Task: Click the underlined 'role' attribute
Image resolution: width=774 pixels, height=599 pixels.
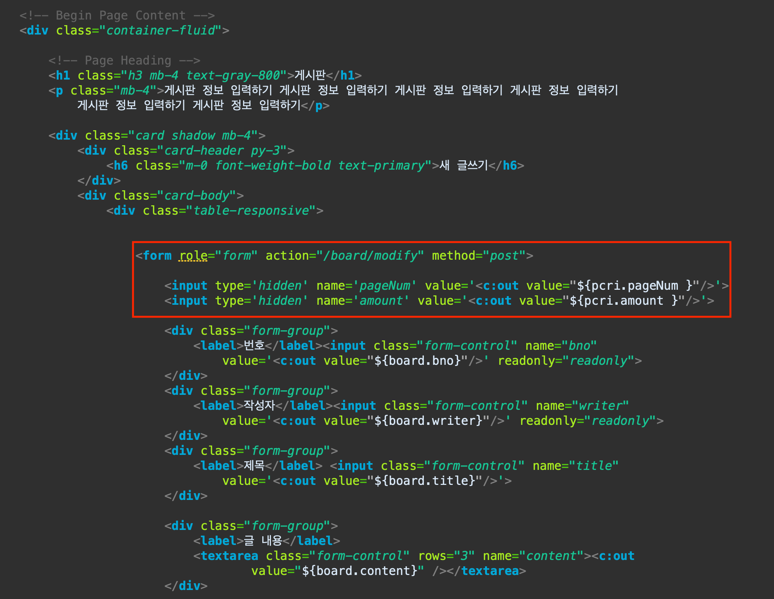Action: coord(193,256)
